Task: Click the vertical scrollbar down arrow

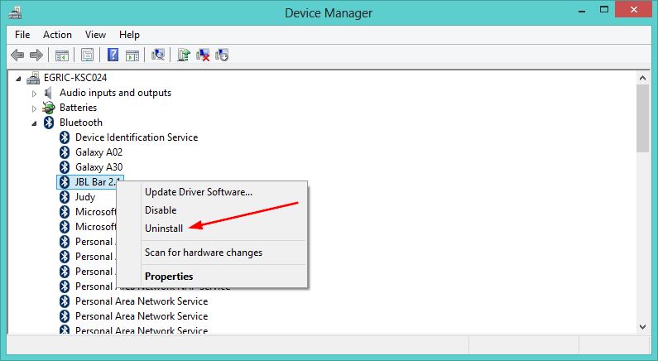Action: tap(643, 328)
